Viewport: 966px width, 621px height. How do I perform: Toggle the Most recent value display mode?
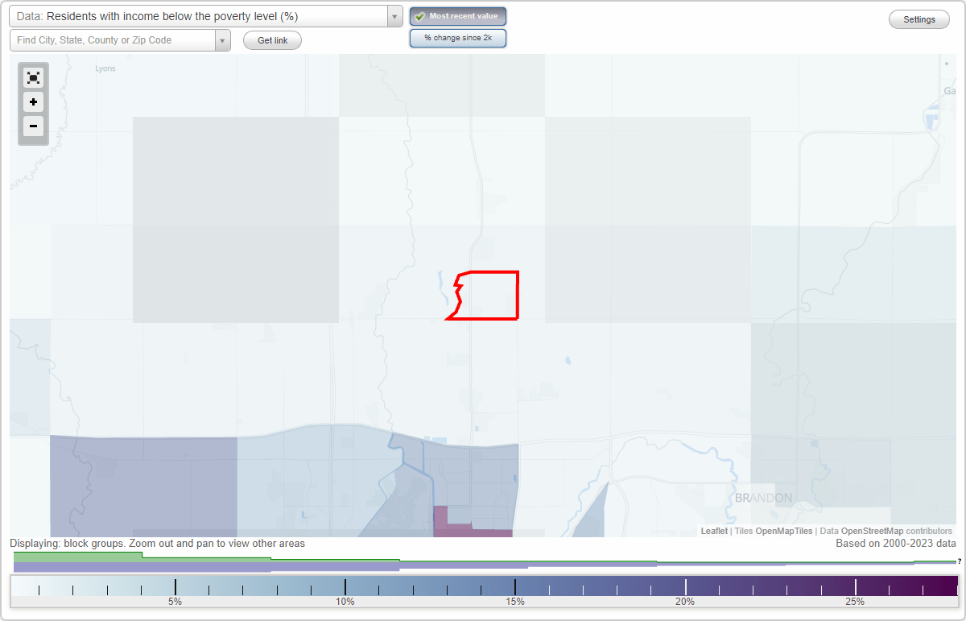tap(458, 15)
